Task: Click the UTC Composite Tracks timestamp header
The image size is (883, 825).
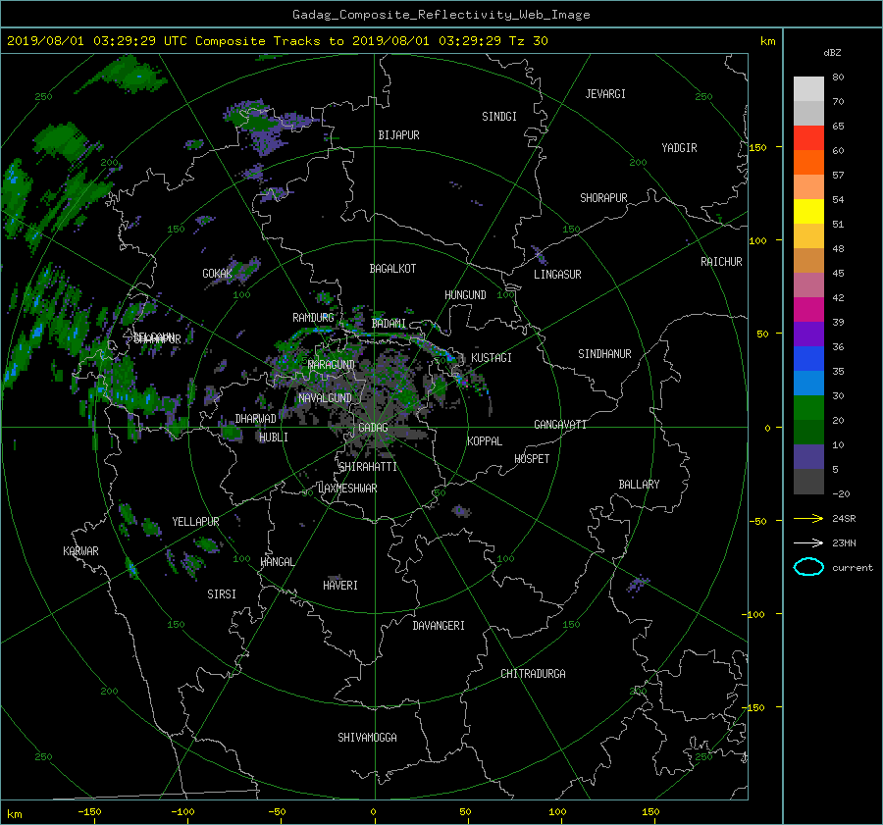Action: coord(277,41)
